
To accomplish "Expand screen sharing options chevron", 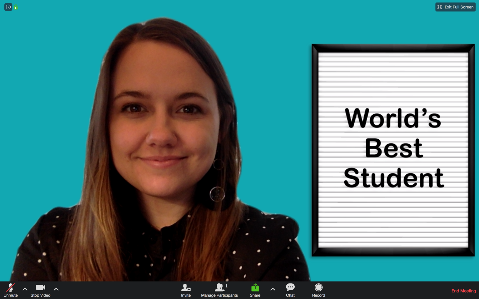I will point(273,289).
